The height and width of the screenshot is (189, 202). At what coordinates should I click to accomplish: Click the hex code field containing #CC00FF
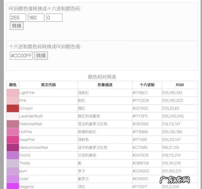[21, 56]
